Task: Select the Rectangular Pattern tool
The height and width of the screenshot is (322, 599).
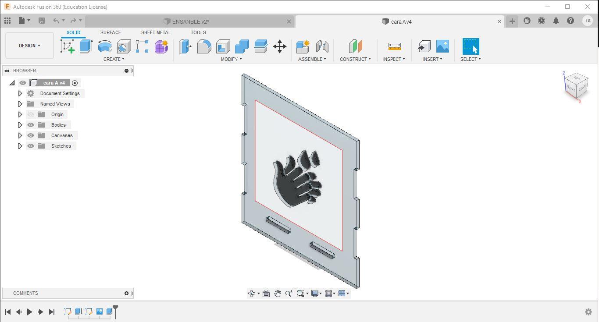Action: click(142, 46)
